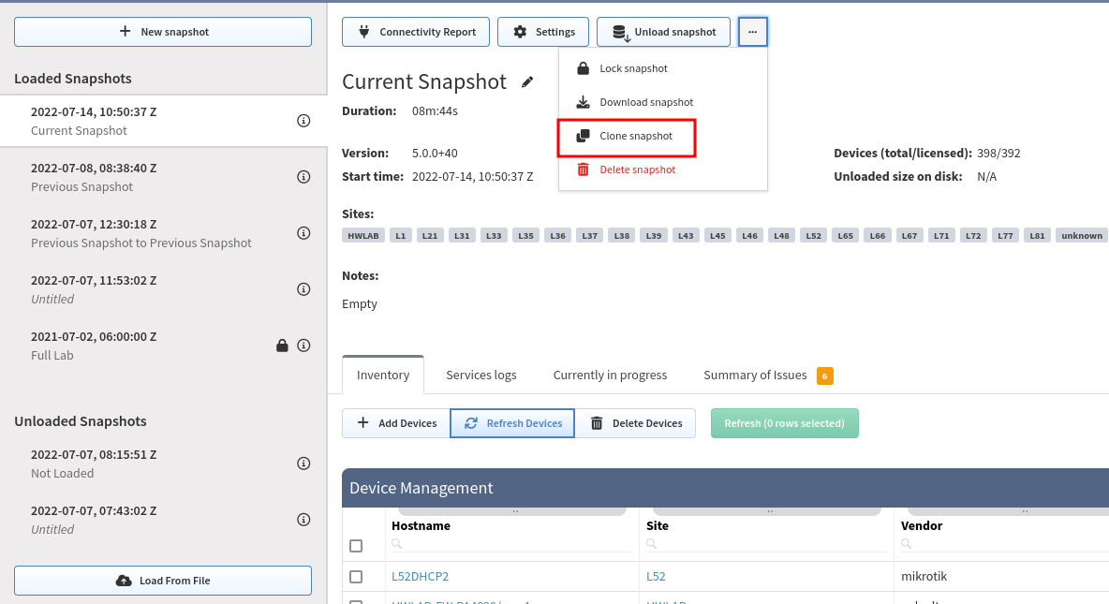The height and width of the screenshot is (604, 1109).
Task: Open the Connectivity Report
Action: coord(416,32)
